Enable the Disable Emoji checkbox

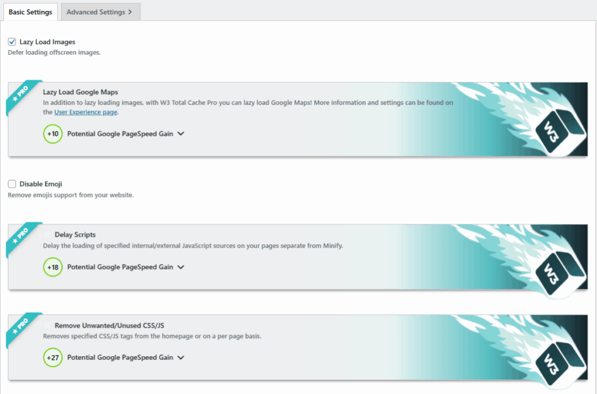[x=12, y=184]
